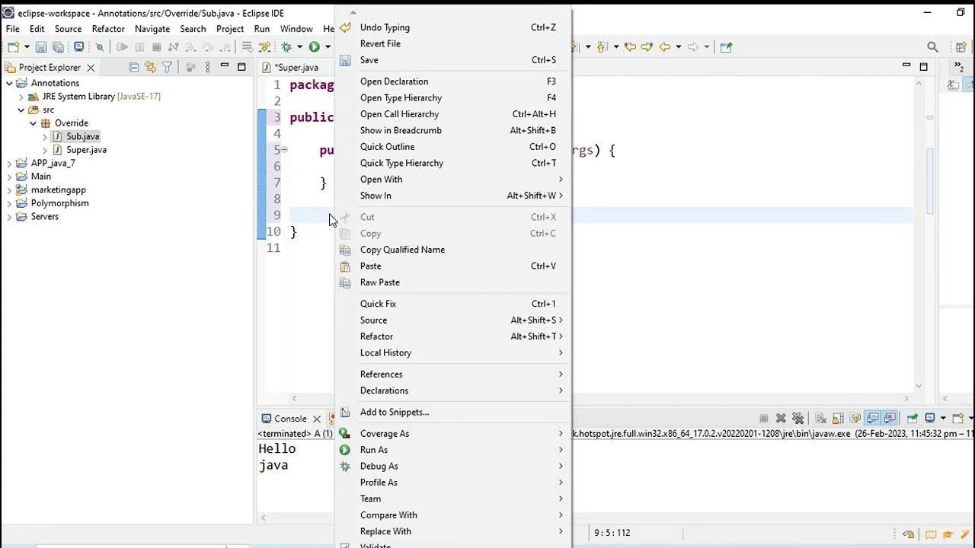Click Remove Launch X in Console toolbar
The image size is (975, 548).
(781, 418)
